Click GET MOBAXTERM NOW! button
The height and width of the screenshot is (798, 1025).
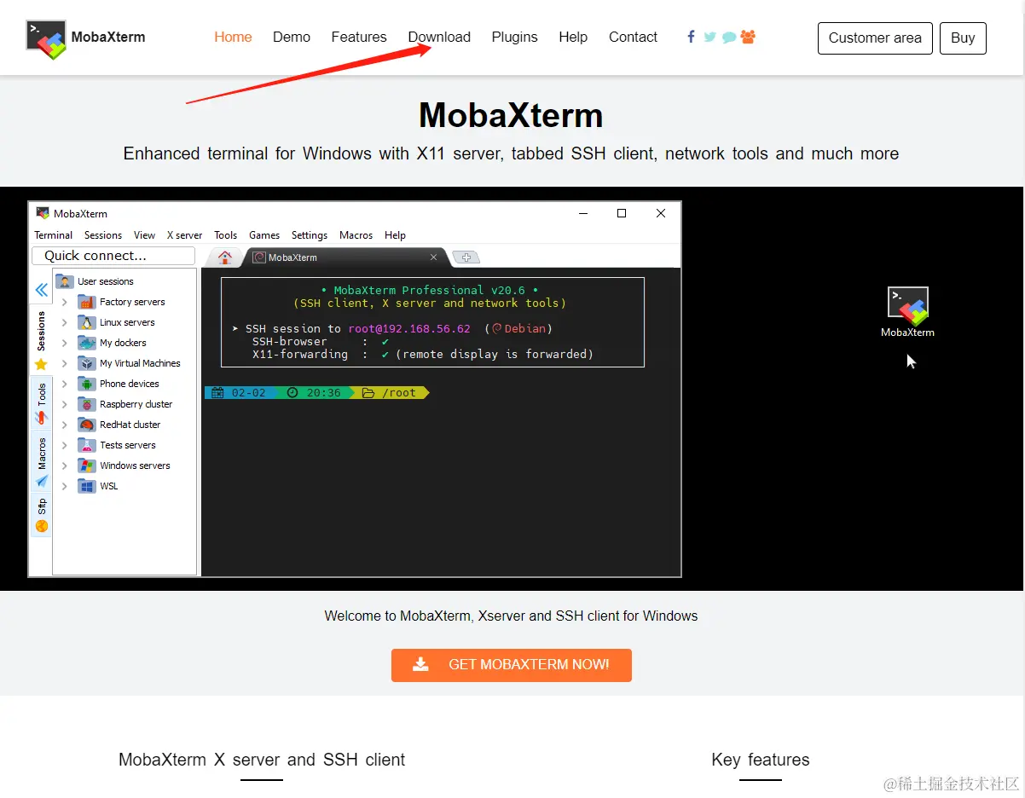[x=512, y=665]
